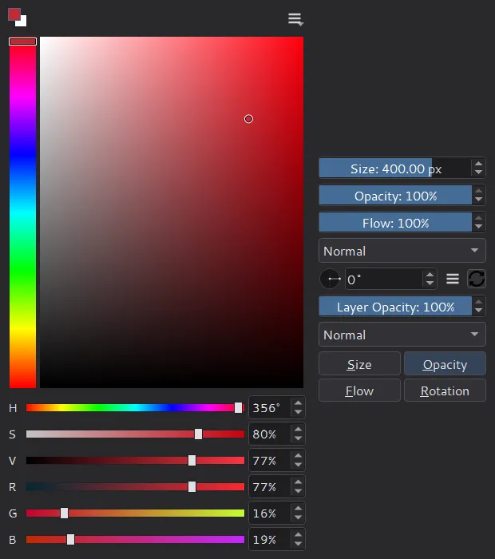Decrease saturation with the down arrow
This screenshot has width=495, height=559.
[298, 438]
